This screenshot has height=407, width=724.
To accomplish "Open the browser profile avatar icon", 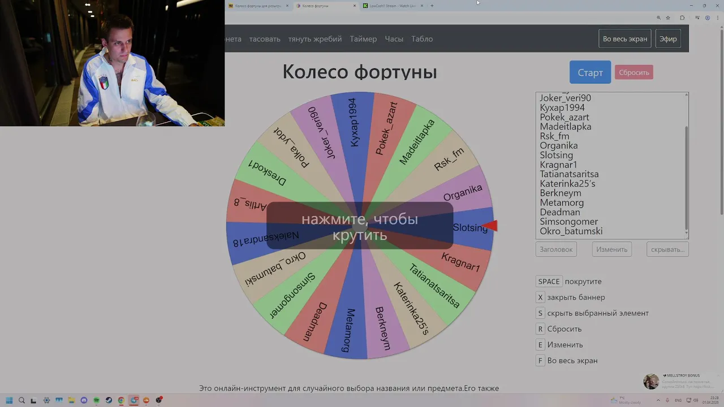I will coord(708,18).
